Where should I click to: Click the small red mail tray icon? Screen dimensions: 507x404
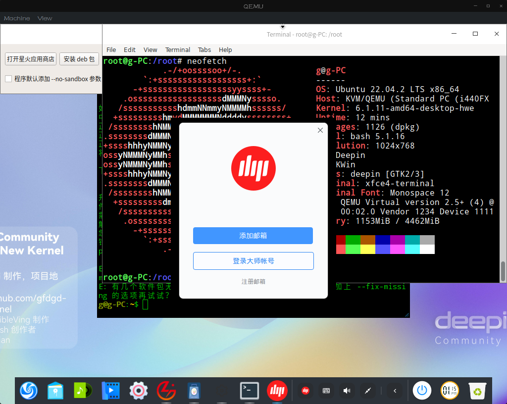pos(305,391)
